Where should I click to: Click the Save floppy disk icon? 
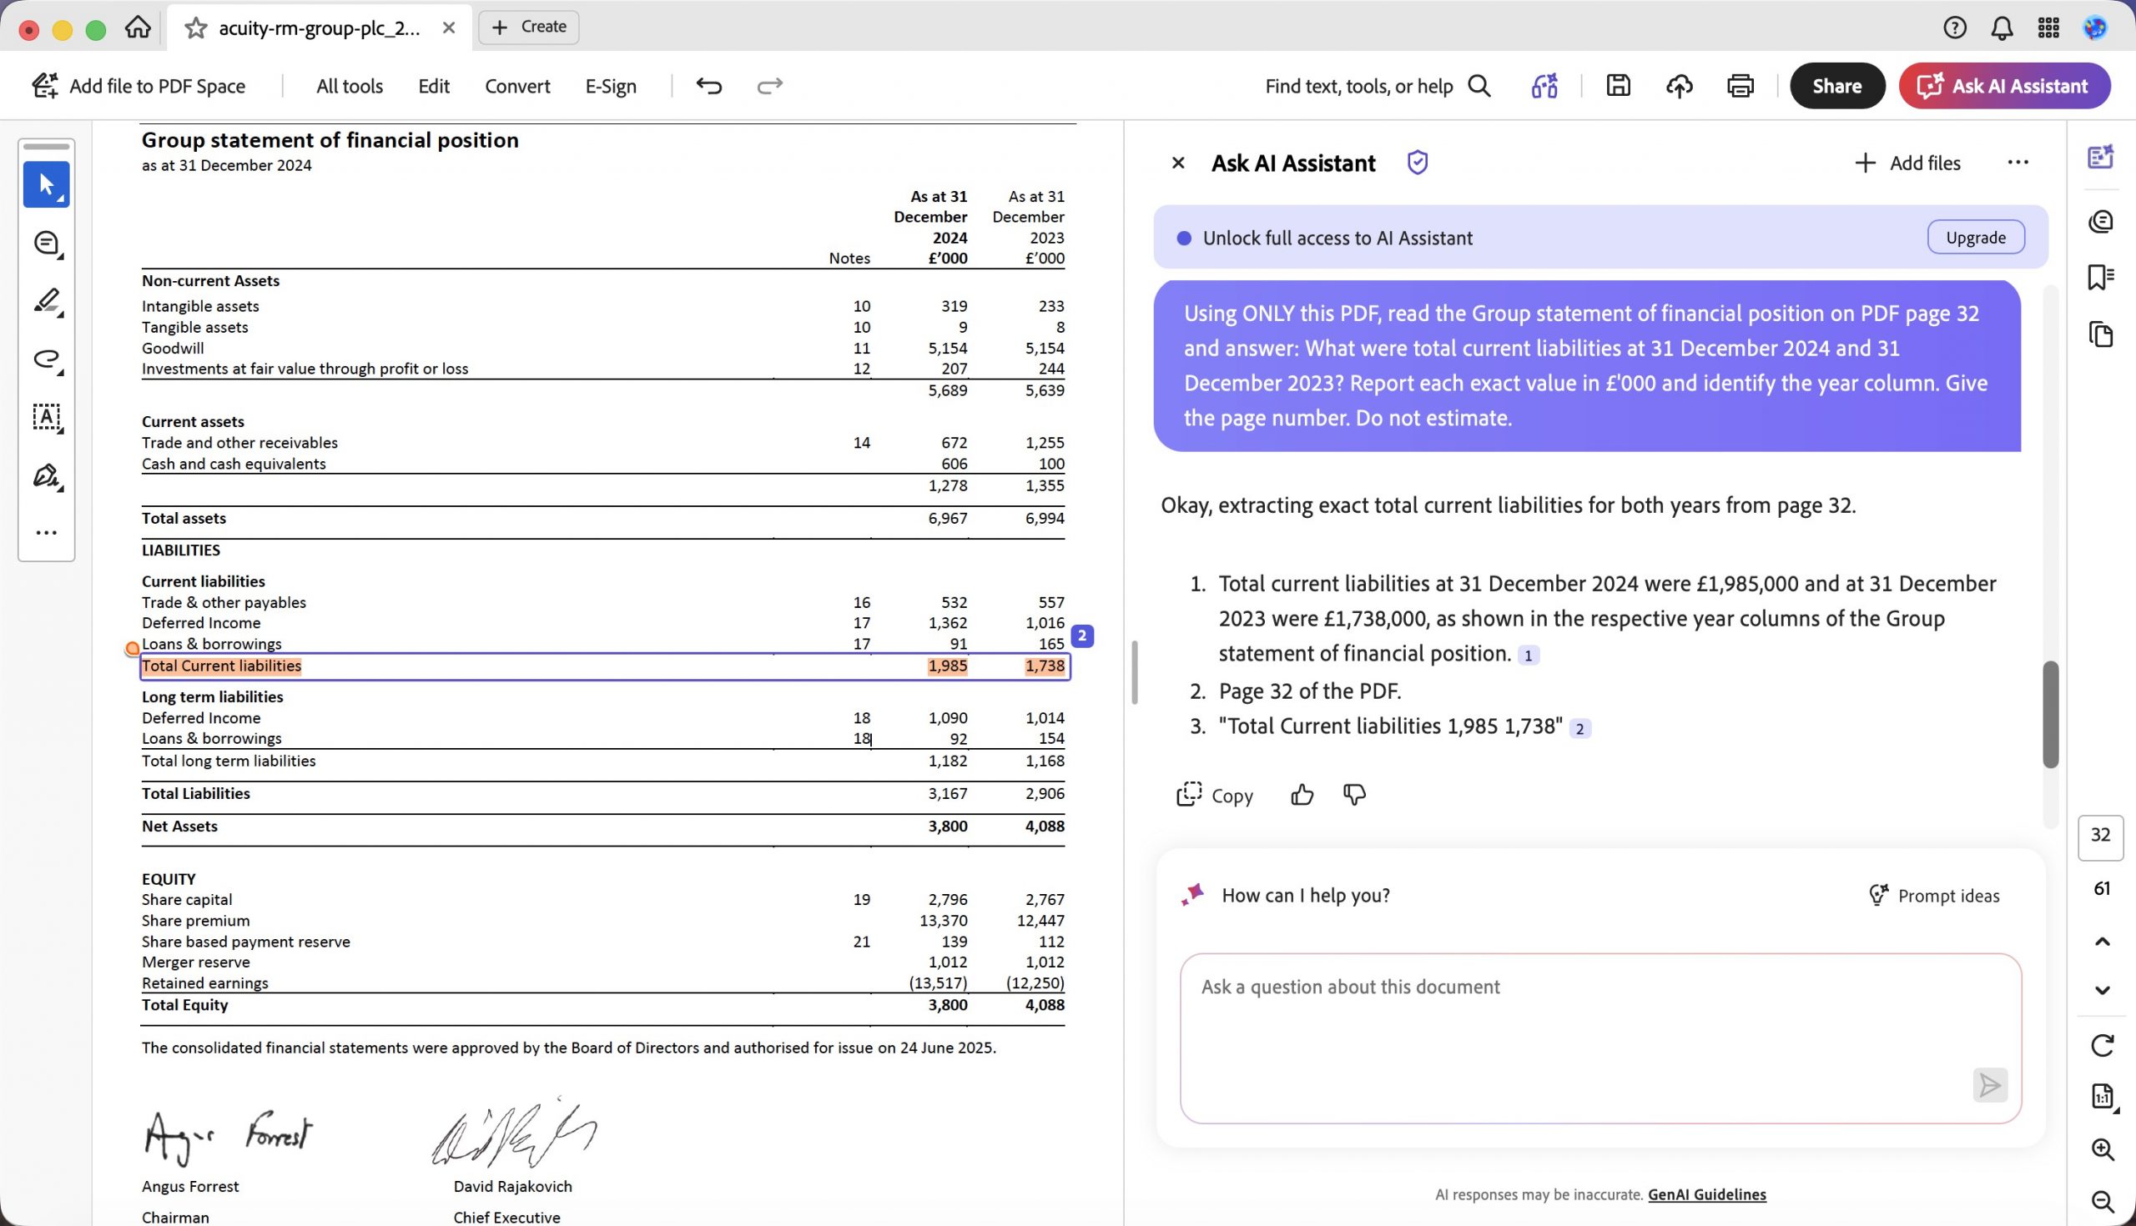click(x=1618, y=86)
